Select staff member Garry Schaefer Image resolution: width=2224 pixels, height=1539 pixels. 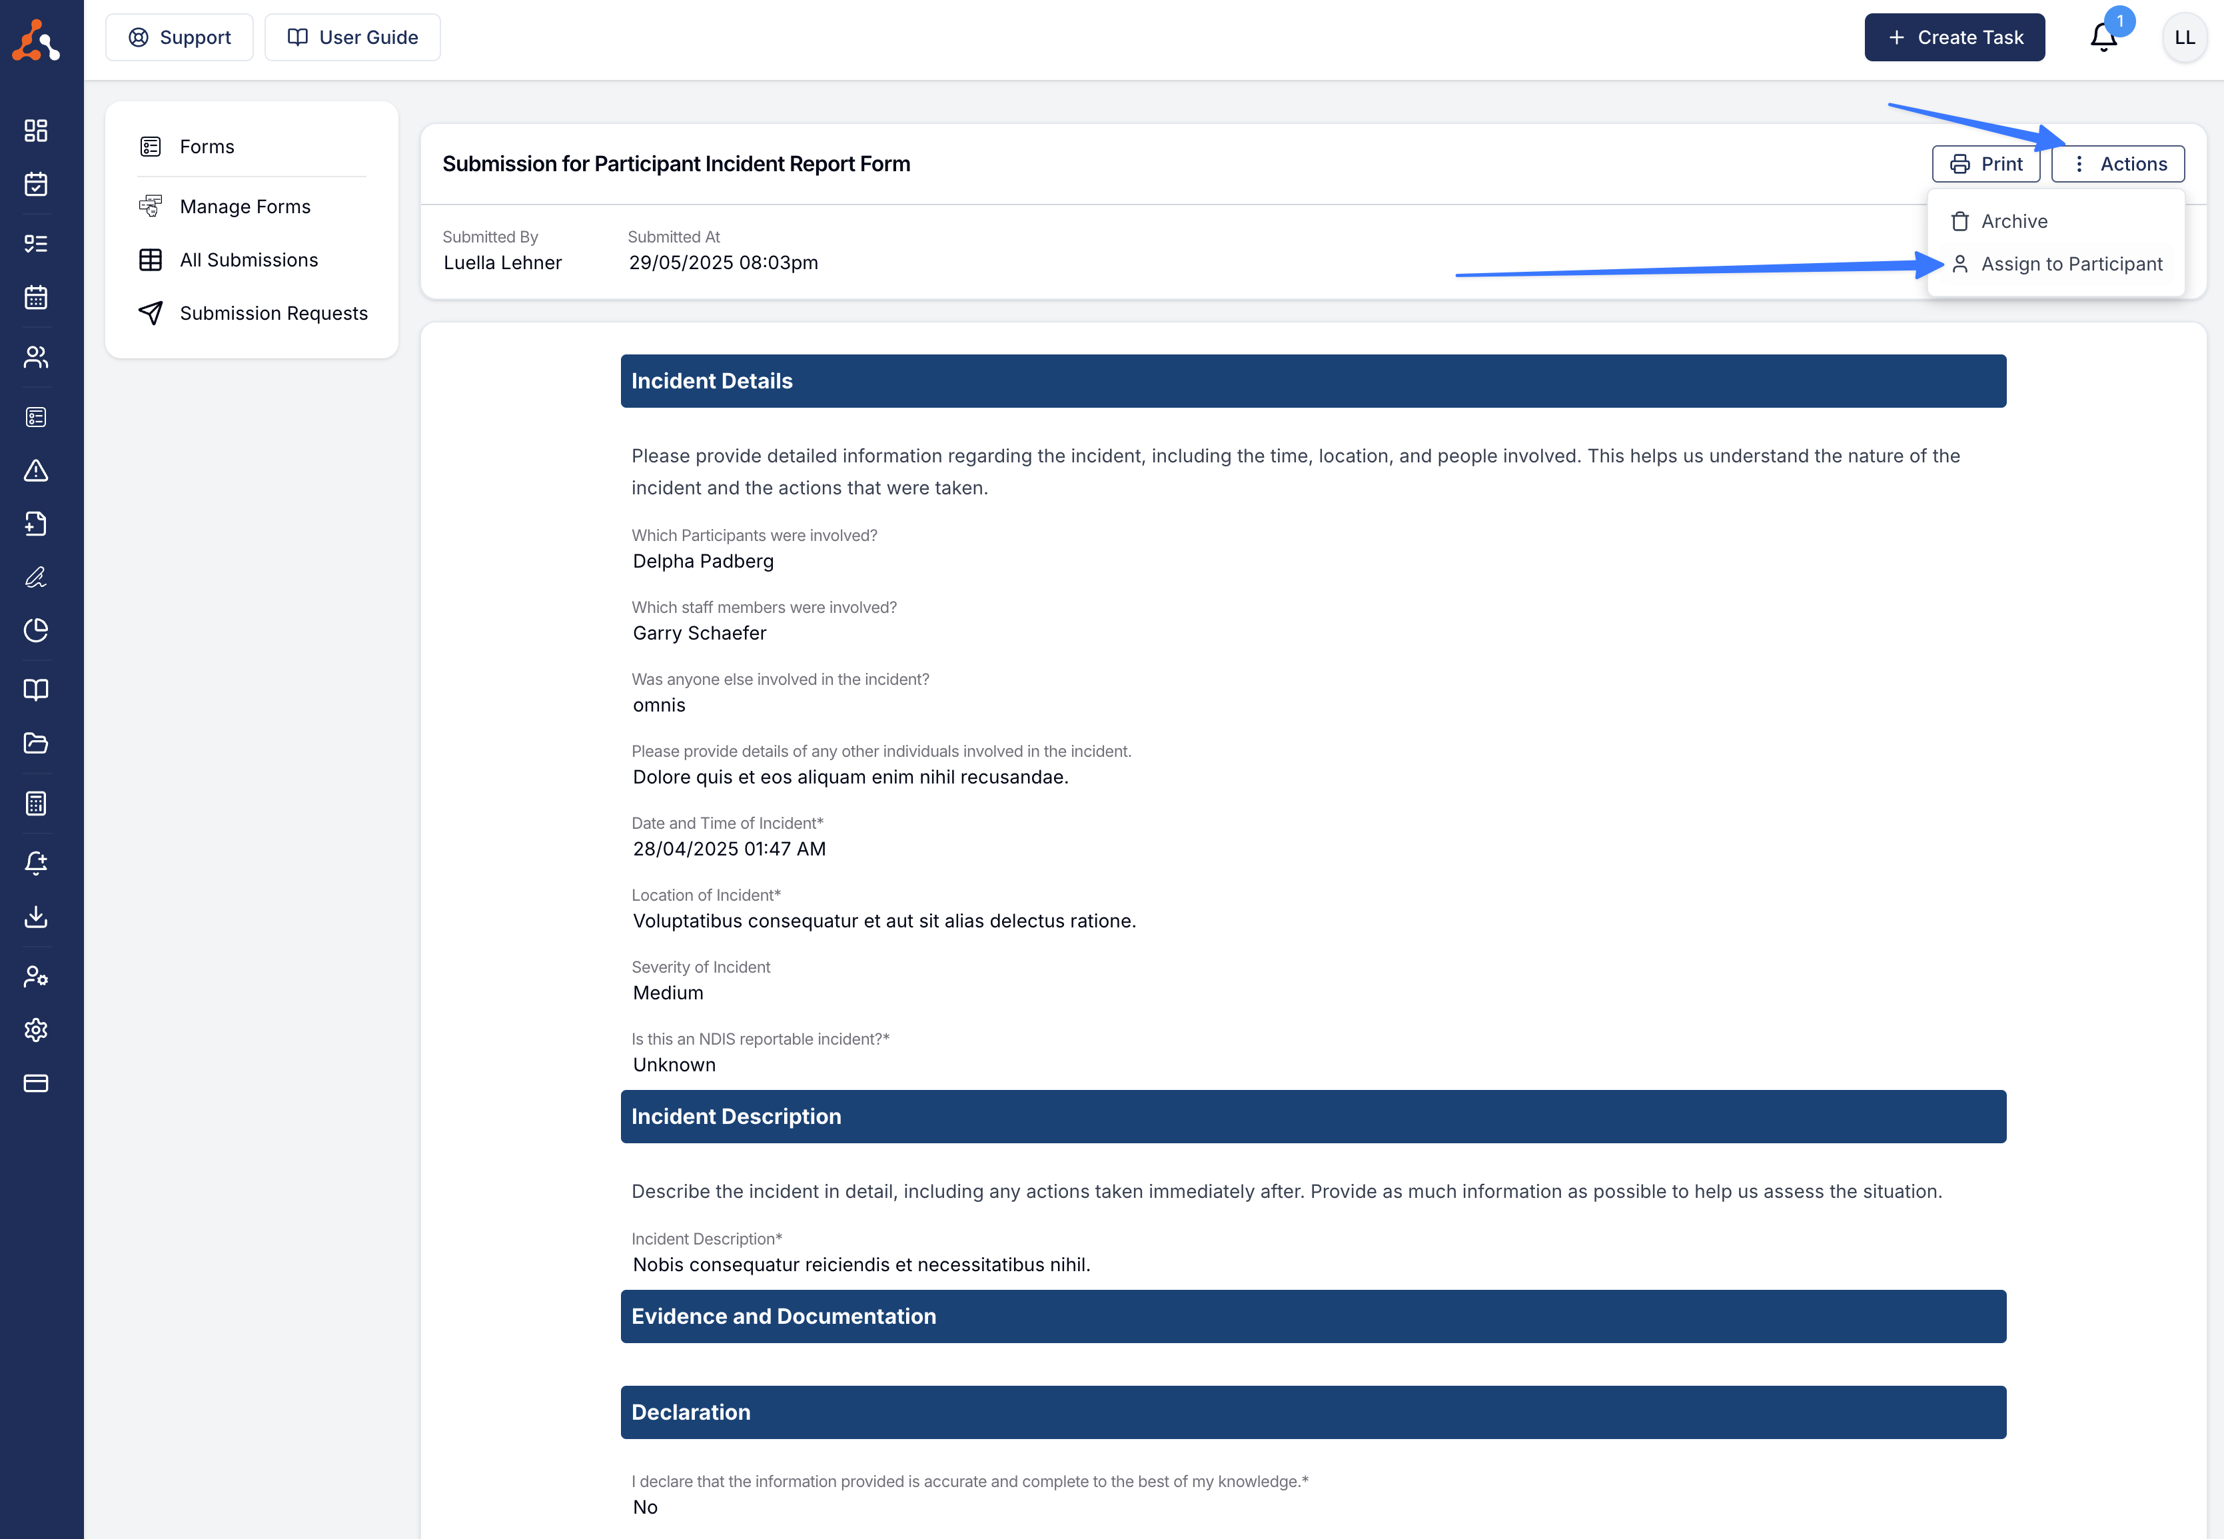pyautogui.click(x=699, y=634)
